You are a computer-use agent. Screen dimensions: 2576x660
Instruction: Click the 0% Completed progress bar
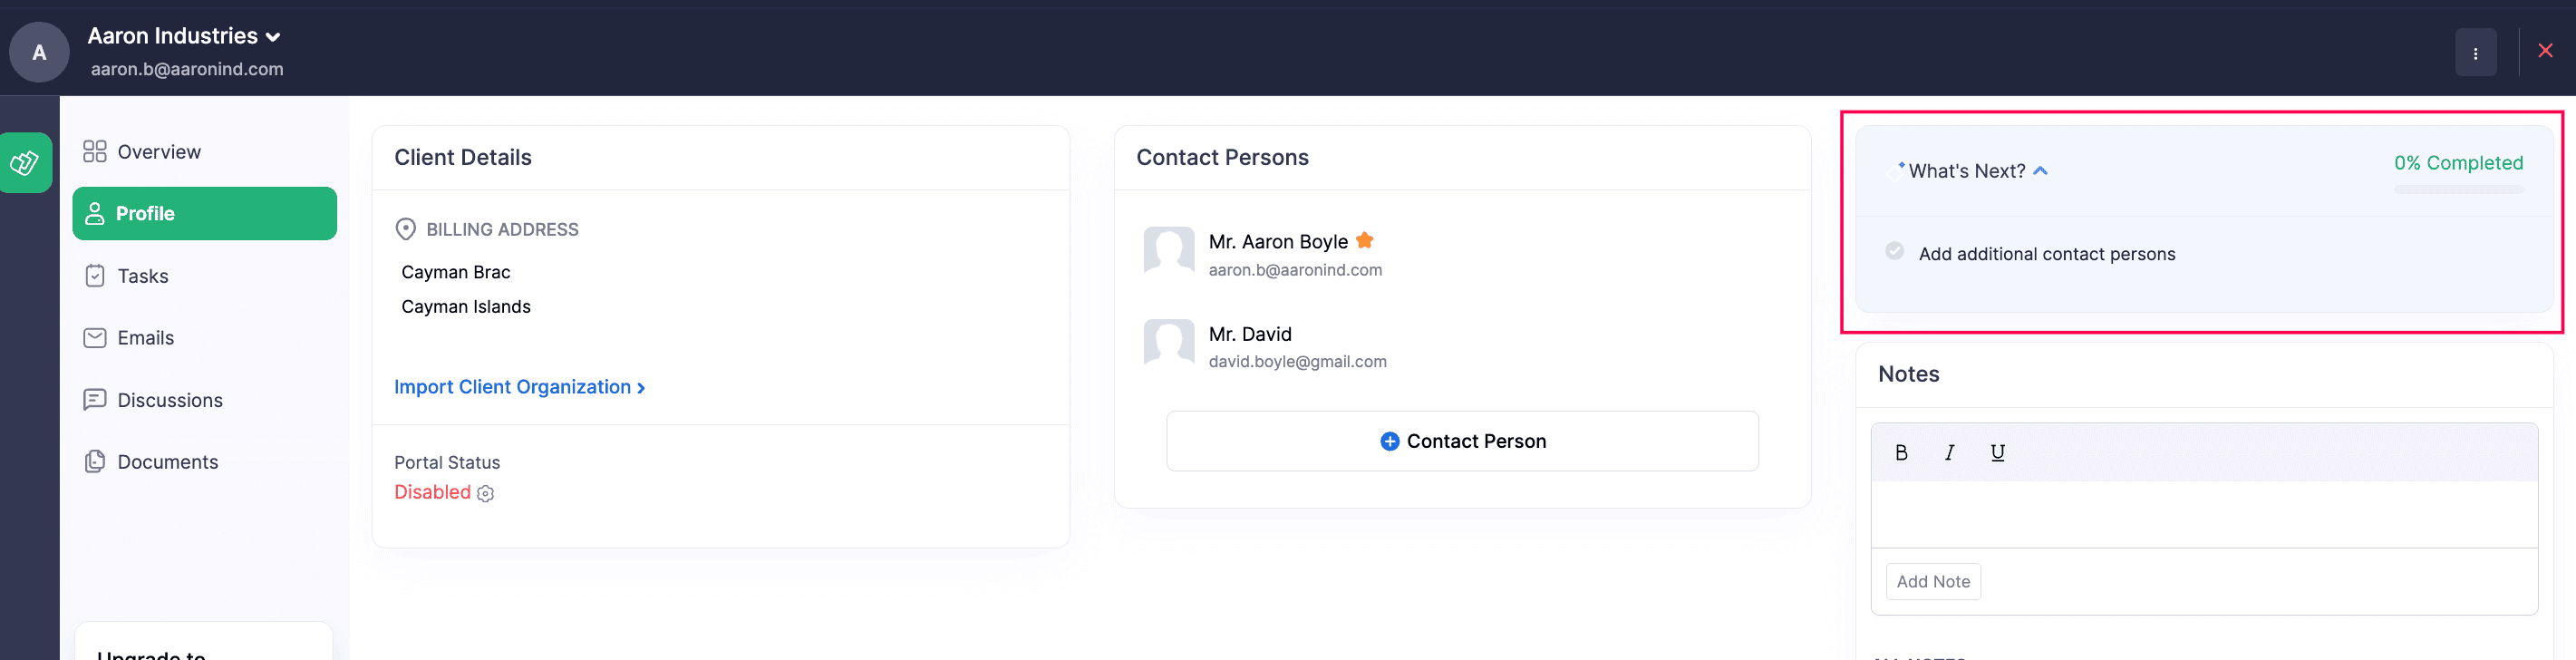(x=2458, y=189)
